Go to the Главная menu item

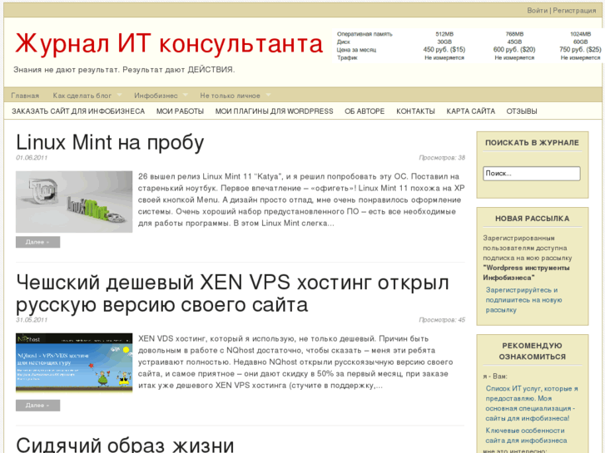pos(25,96)
